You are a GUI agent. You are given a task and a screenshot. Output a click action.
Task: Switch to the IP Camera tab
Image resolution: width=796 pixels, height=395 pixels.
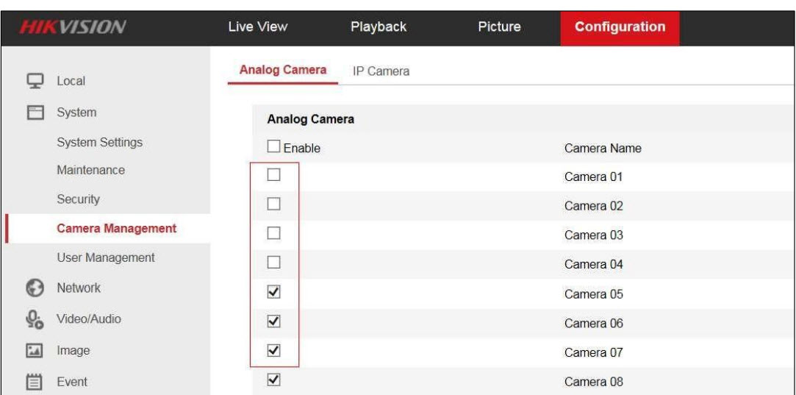pos(381,71)
